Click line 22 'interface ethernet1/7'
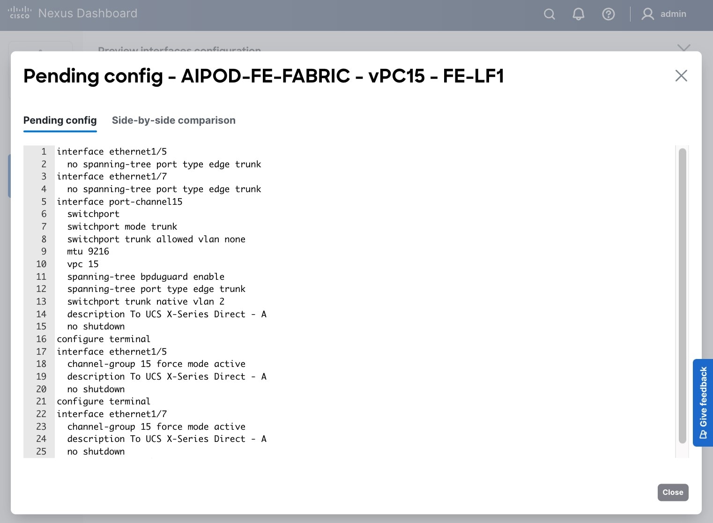Image resolution: width=713 pixels, height=523 pixels. pyautogui.click(x=112, y=414)
